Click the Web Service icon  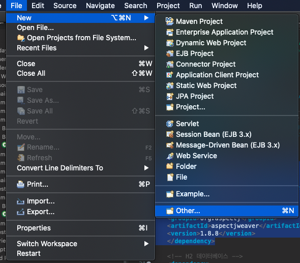point(170,156)
